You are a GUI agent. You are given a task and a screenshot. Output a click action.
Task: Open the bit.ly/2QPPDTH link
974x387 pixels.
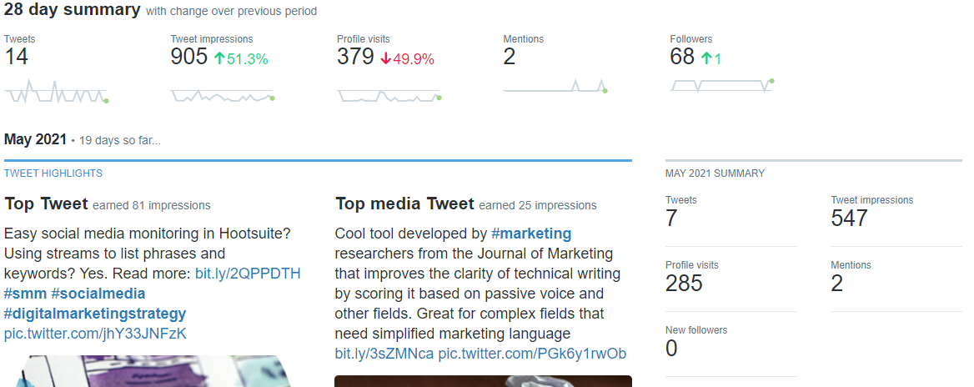pos(248,274)
